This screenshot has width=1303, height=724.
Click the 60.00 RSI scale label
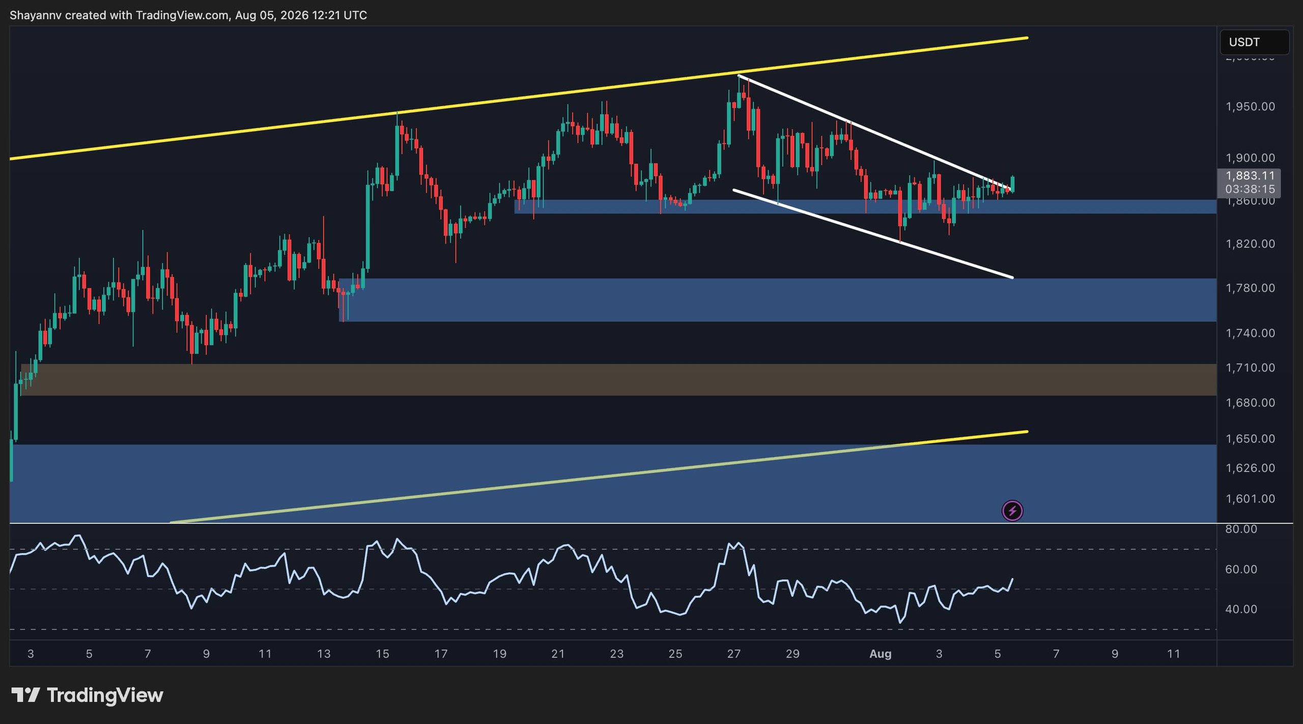tap(1241, 569)
